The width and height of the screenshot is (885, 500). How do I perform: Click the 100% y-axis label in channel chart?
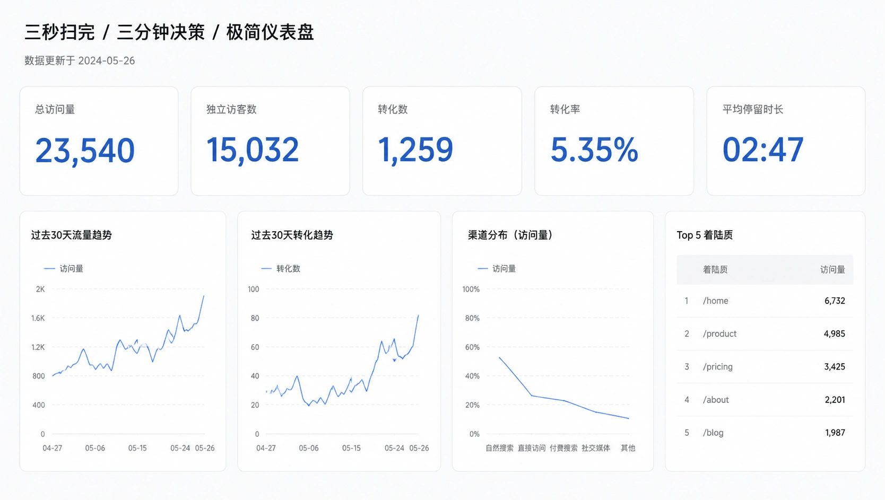[471, 289]
